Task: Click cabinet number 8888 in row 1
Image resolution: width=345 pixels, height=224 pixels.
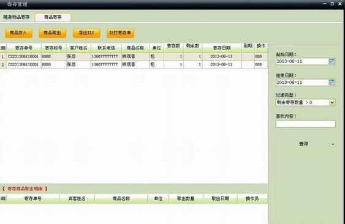Action: click(x=47, y=56)
